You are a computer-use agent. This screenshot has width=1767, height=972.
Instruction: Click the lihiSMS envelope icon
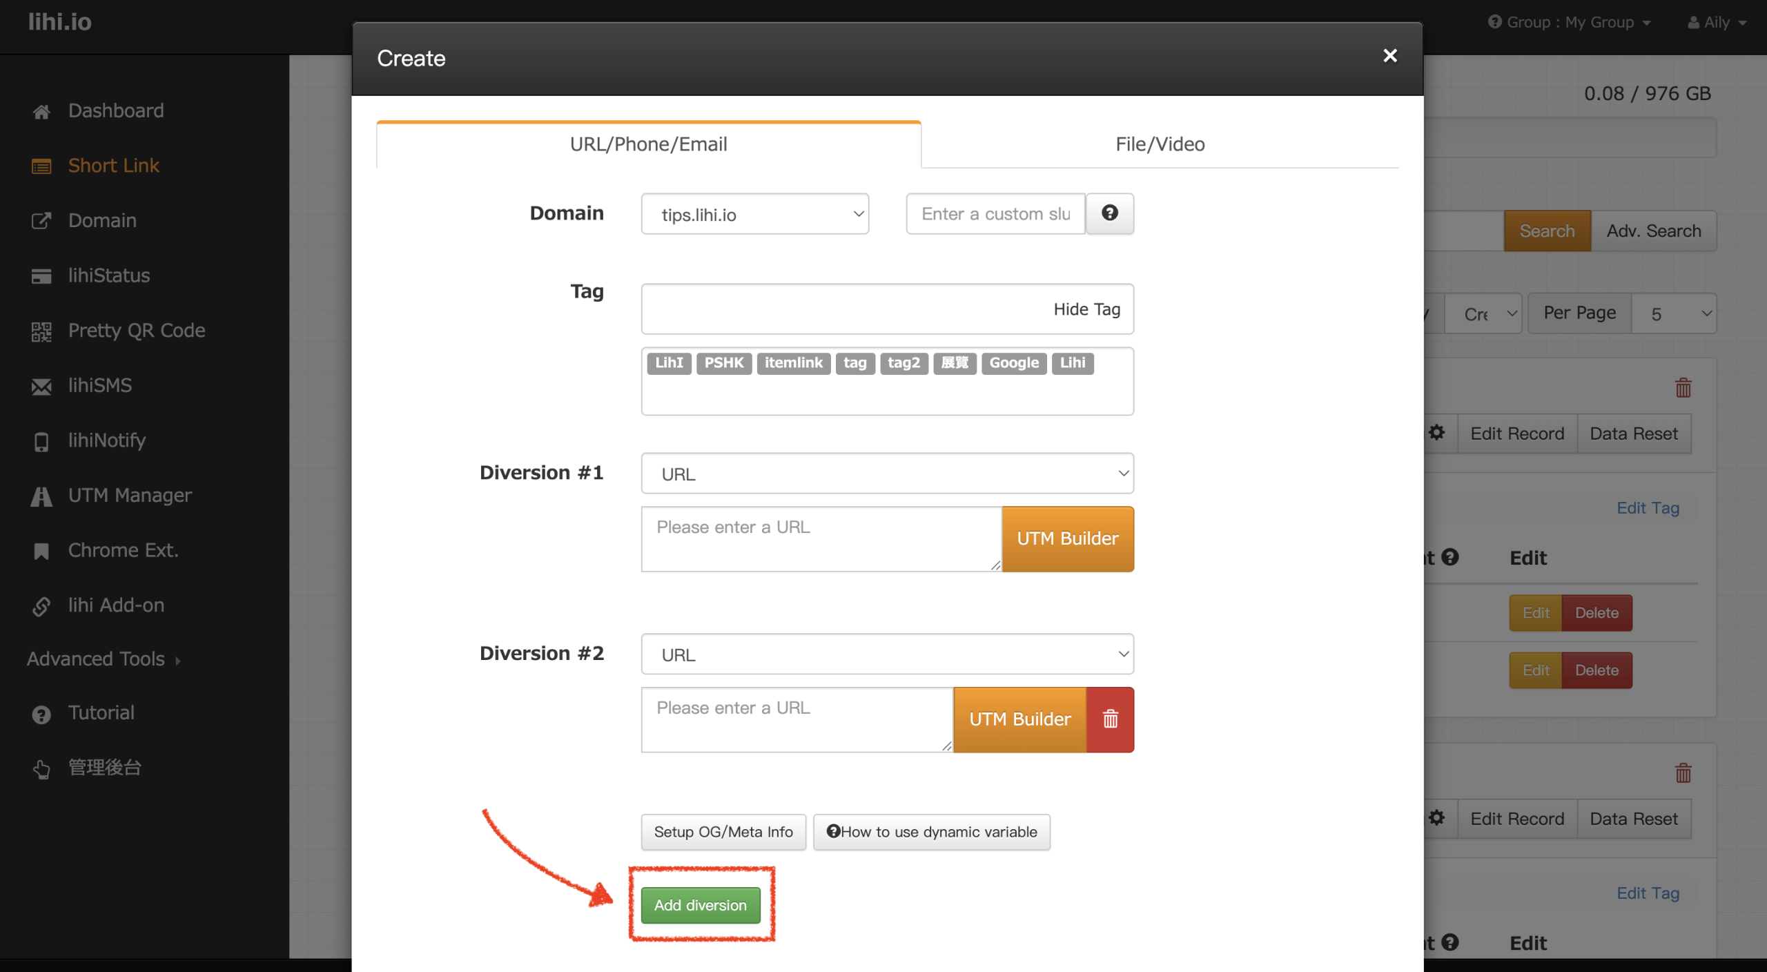tap(41, 386)
